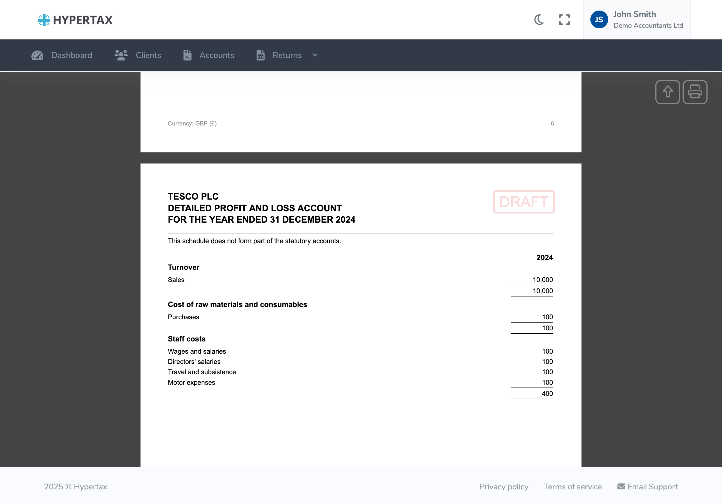This screenshot has height=503, width=722.
Task: Open the Terms of service link
Action: pos(573,487)
